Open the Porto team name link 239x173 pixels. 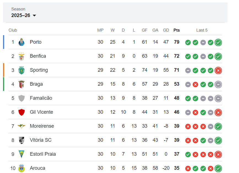[36, 42]
